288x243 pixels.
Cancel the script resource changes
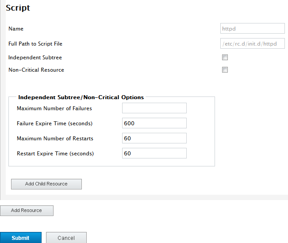[66, 238]
